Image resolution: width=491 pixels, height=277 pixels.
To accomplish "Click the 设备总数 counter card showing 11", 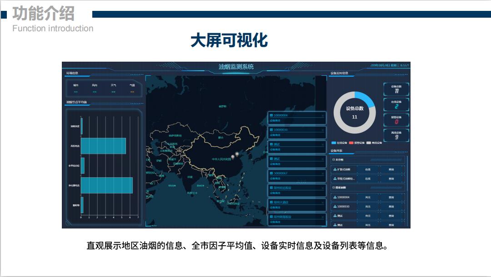I will [396, 89].
